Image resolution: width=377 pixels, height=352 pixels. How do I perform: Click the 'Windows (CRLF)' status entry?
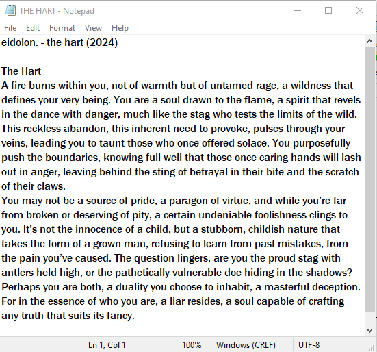coord(246,345)
